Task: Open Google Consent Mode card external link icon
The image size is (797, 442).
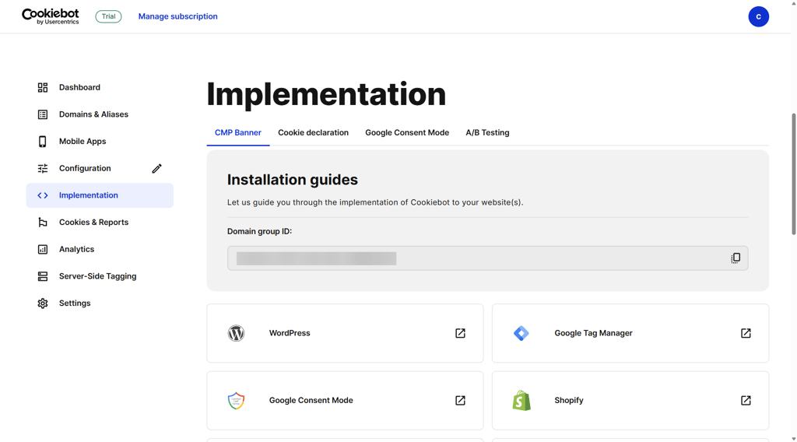Action: [460, 400]
